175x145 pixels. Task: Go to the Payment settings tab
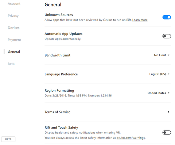pos(14,40)
